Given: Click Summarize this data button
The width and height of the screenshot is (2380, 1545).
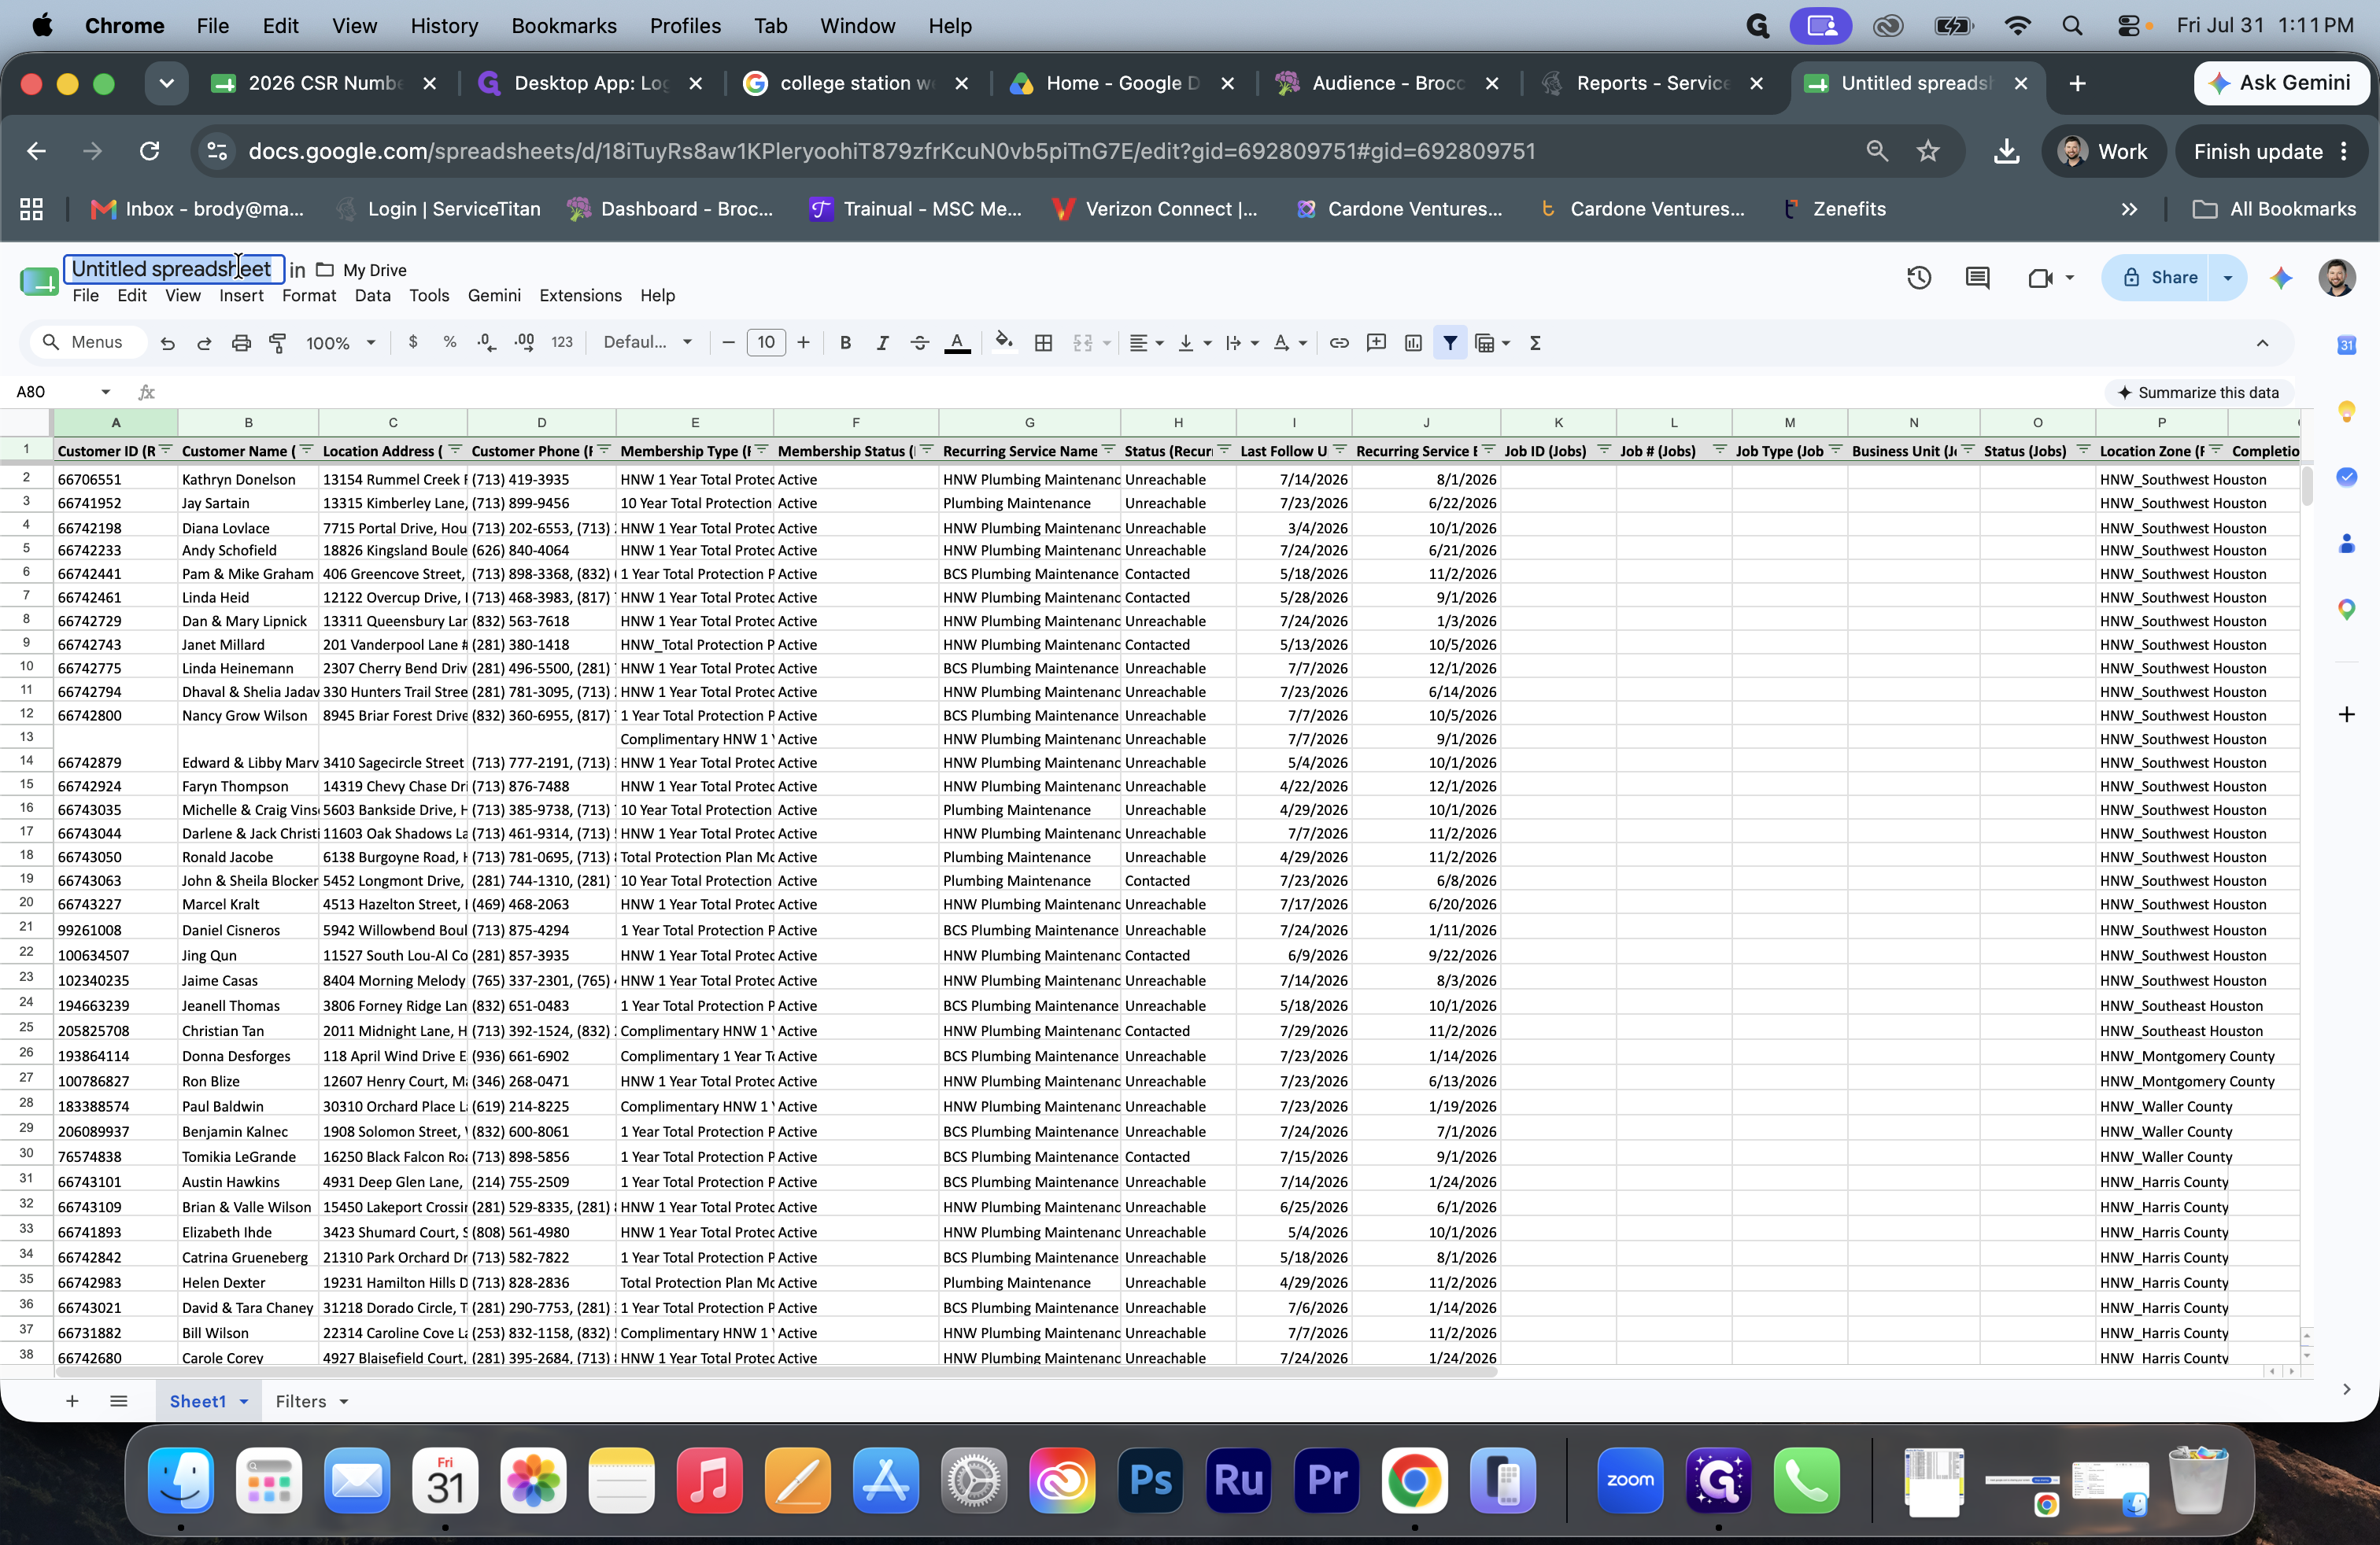Looking at the screenshot, I should click(x=2198, y=393).
